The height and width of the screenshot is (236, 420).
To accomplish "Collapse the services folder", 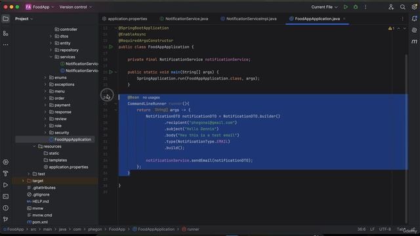I will point(51,57).
